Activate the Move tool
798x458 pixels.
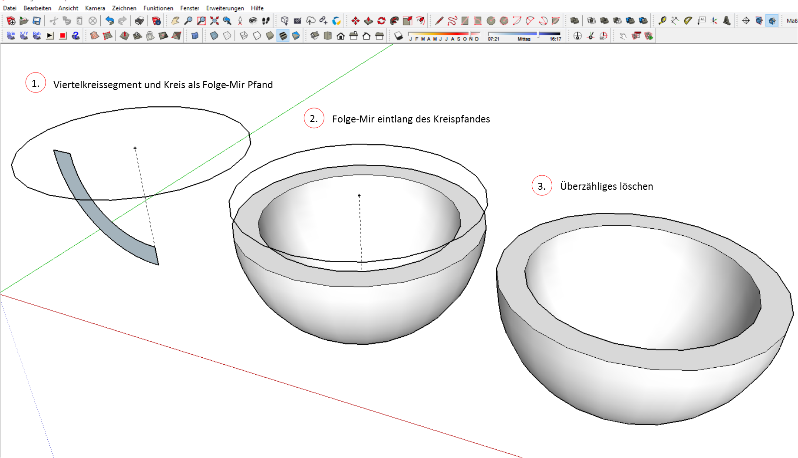pos(355,21)
